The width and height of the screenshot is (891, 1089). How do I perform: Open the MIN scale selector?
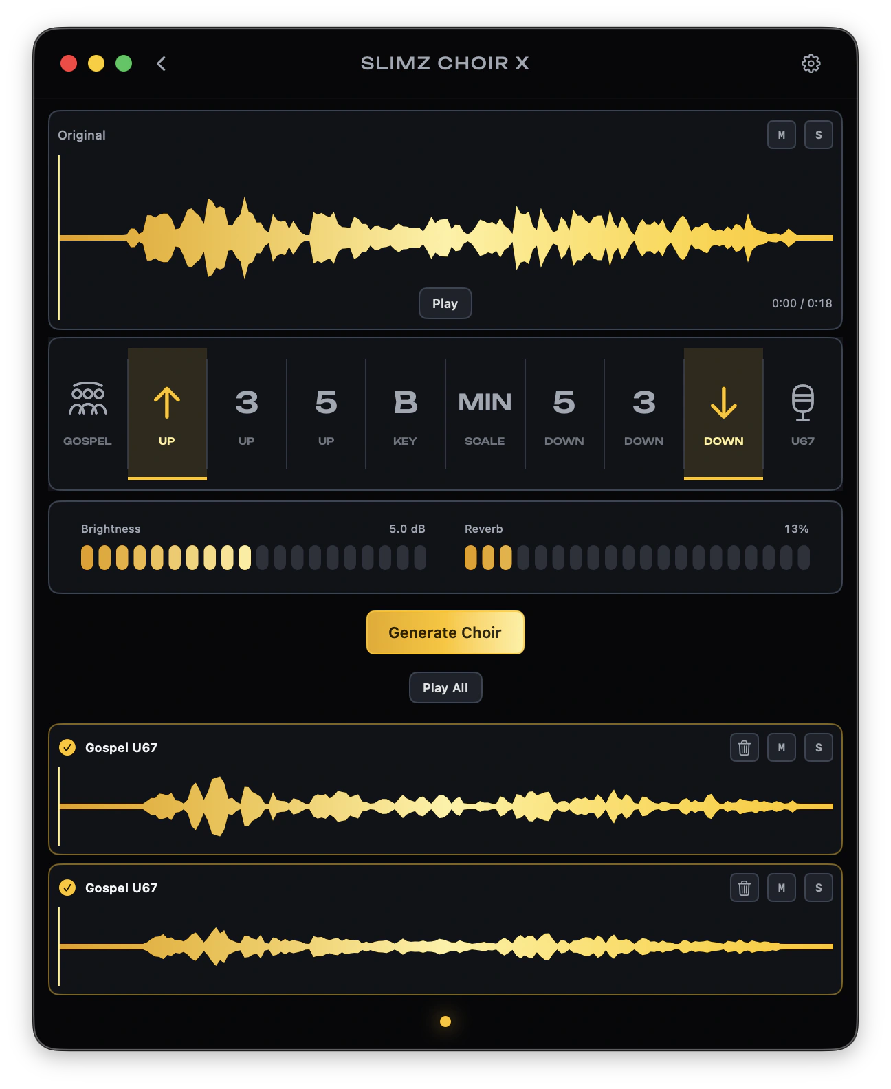(x=485, y=414)
